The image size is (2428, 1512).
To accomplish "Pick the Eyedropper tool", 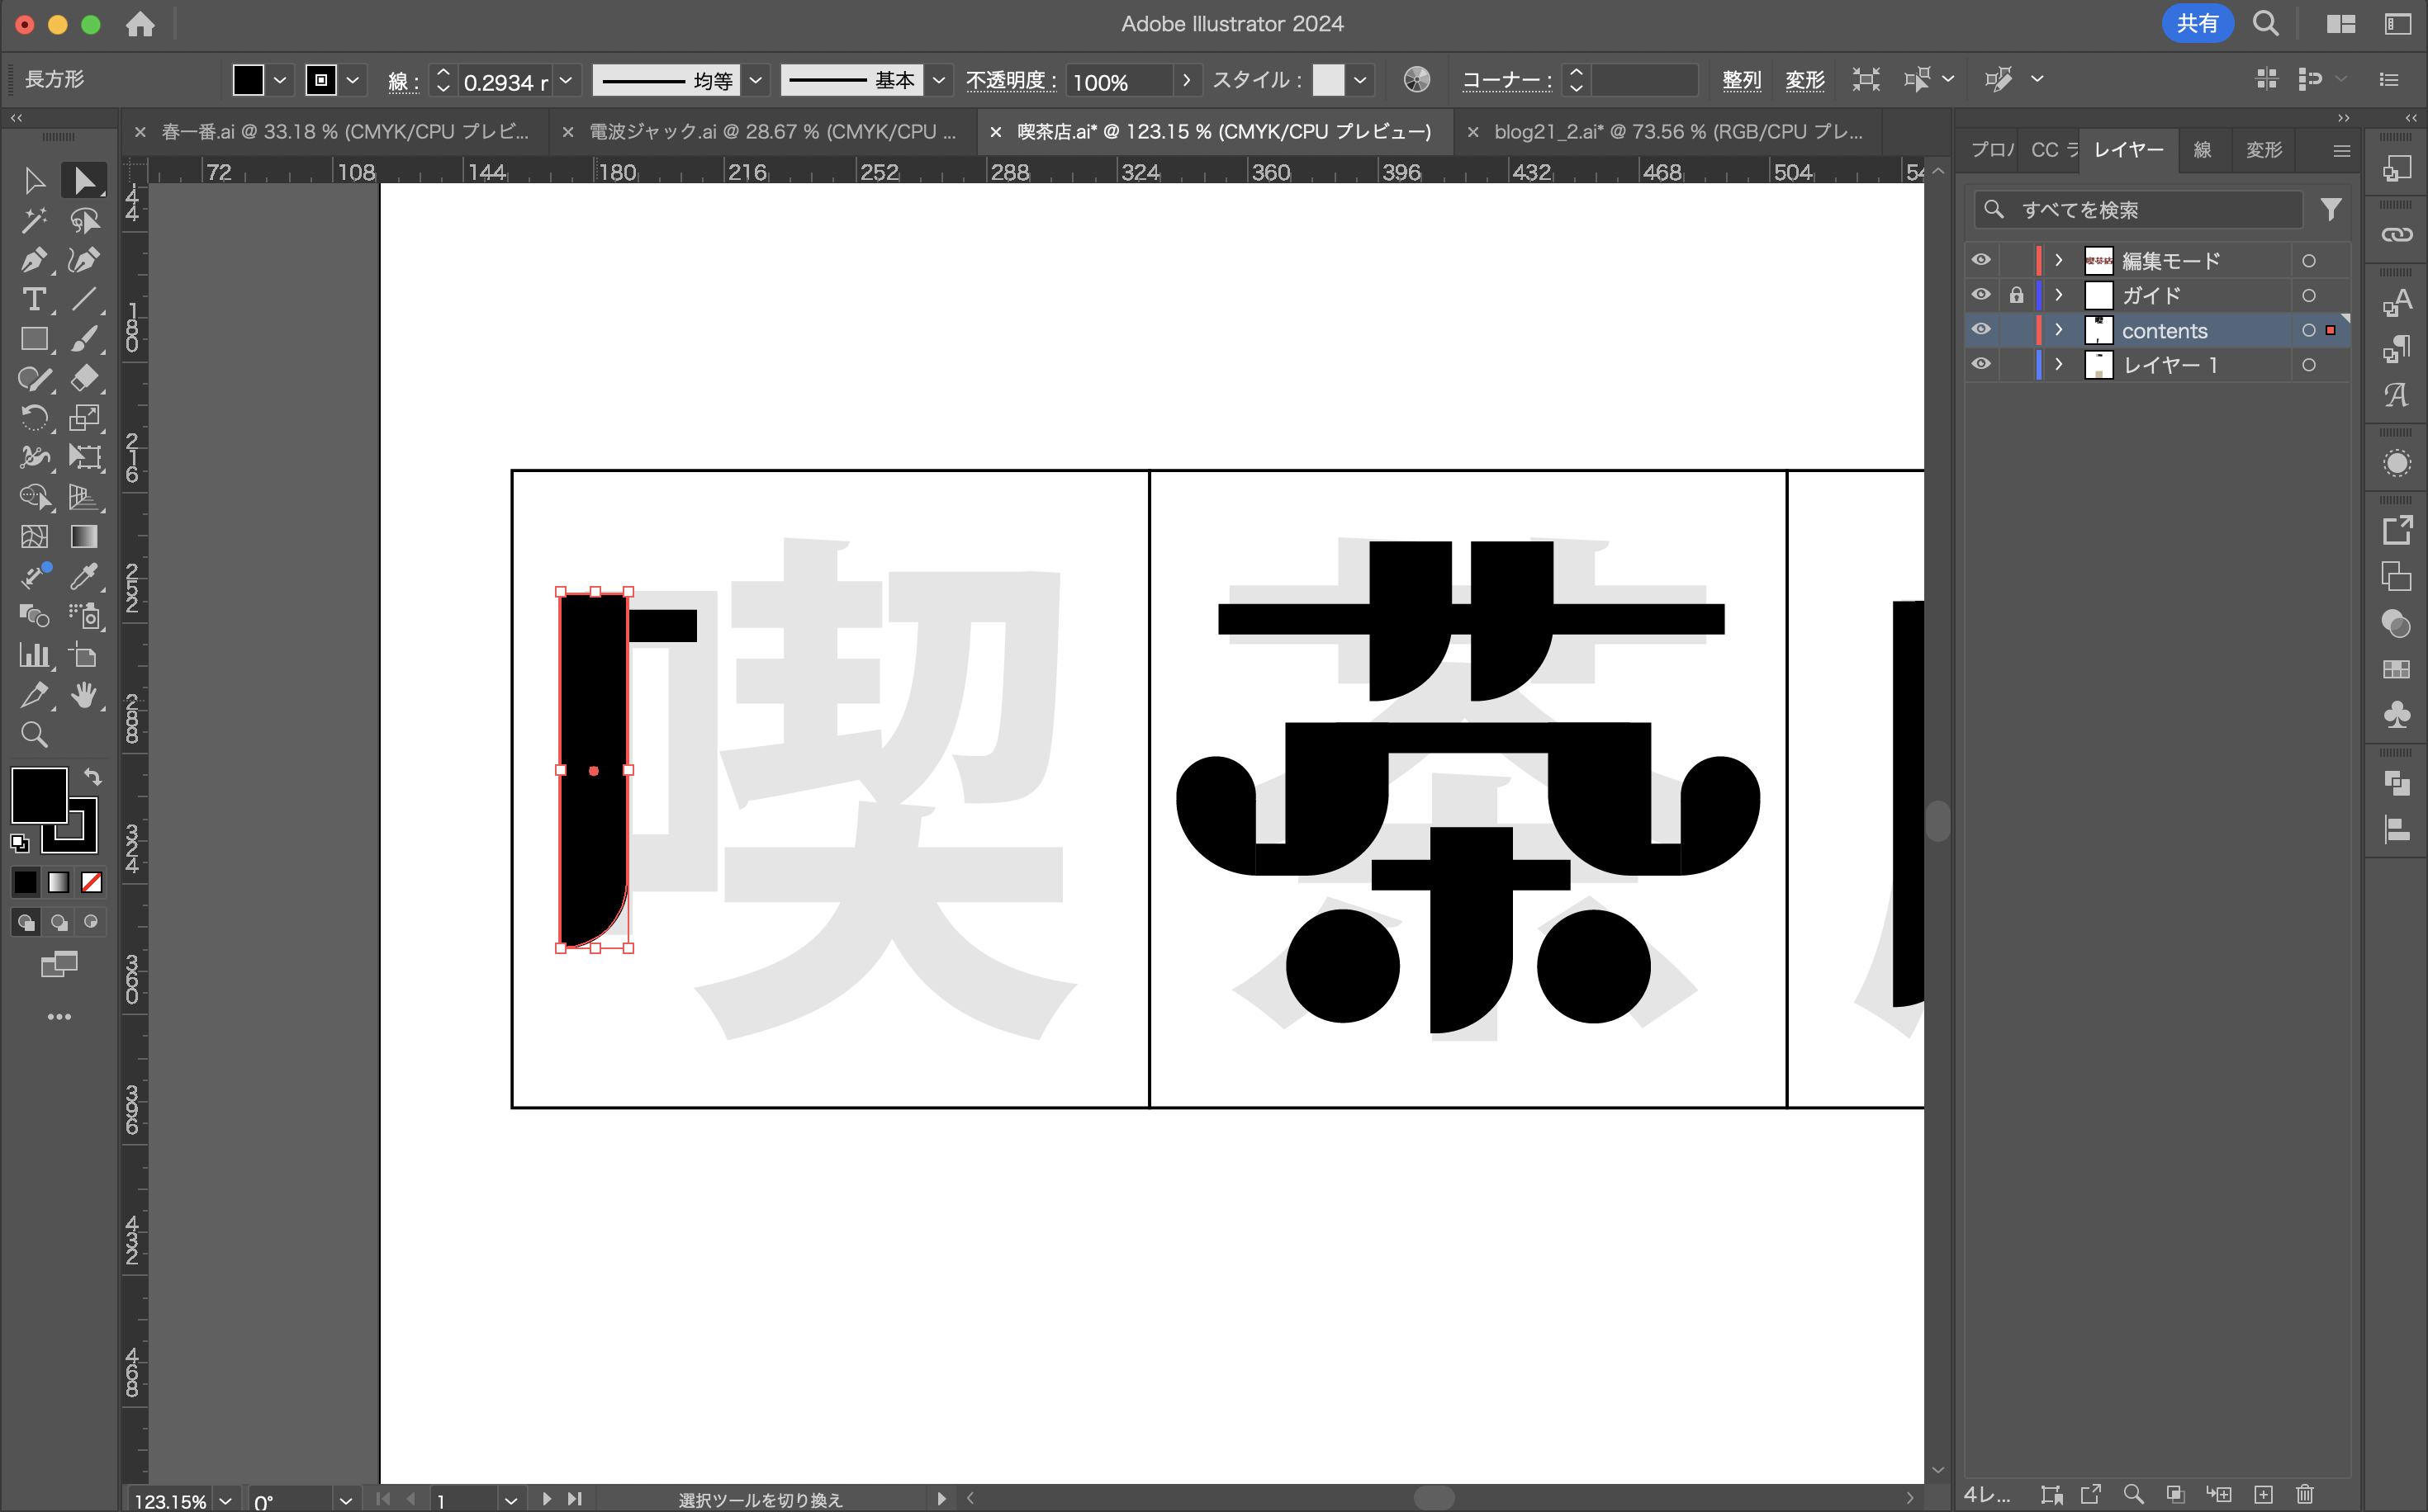I will [84, 576].
